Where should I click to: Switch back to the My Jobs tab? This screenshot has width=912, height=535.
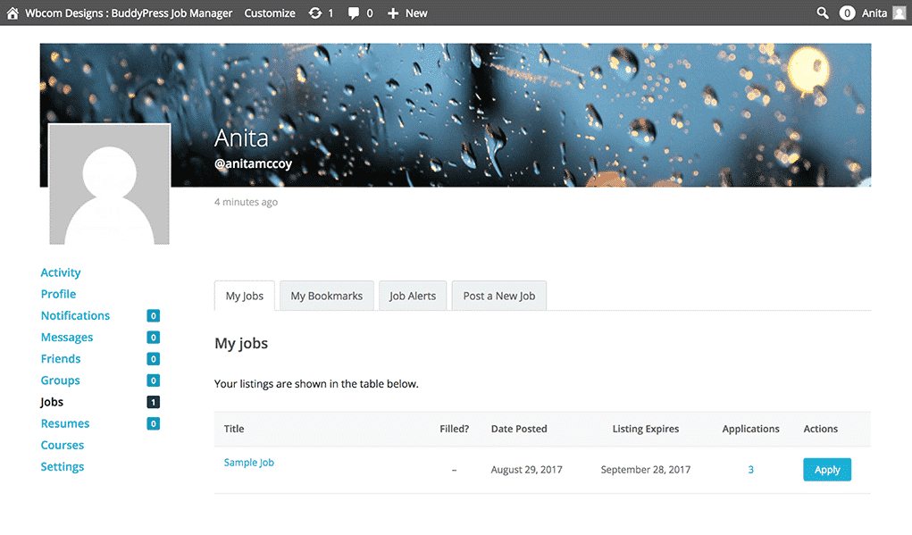(x=244, y=295)
